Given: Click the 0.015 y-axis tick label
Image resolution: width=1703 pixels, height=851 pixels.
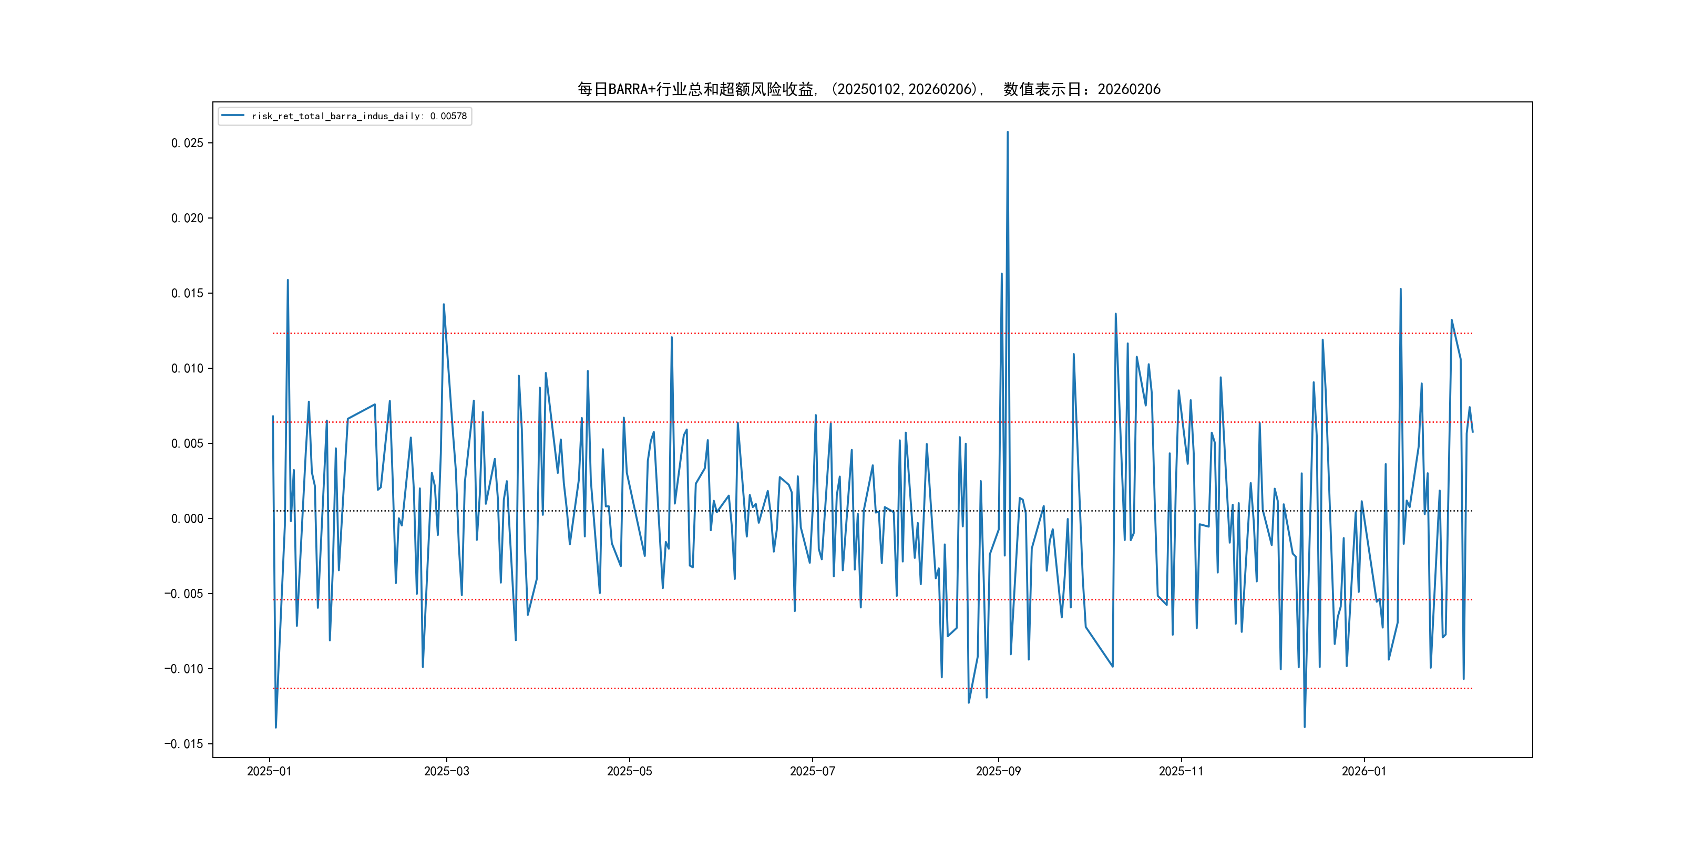Looking at the screenshot, I should click(x=187, y=293).
